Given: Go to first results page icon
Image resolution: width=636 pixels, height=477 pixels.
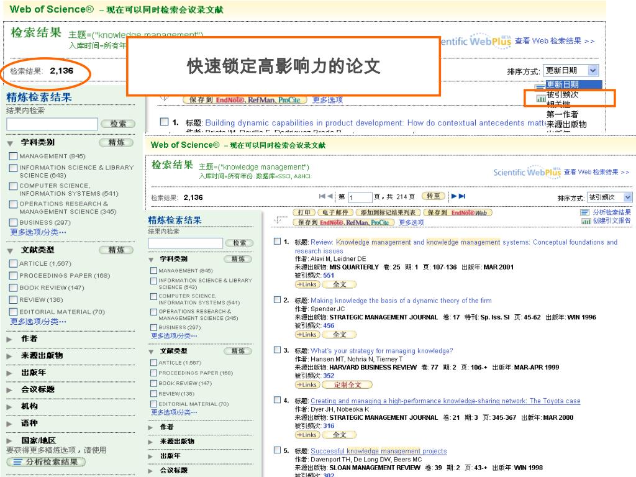Looking at the screenshot, I should [322, 196].
